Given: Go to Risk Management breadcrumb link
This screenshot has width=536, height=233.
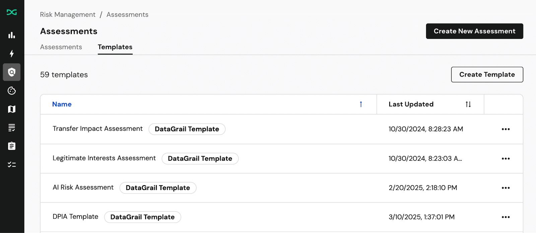Looking at the screenshot, I should click(68, 15).
